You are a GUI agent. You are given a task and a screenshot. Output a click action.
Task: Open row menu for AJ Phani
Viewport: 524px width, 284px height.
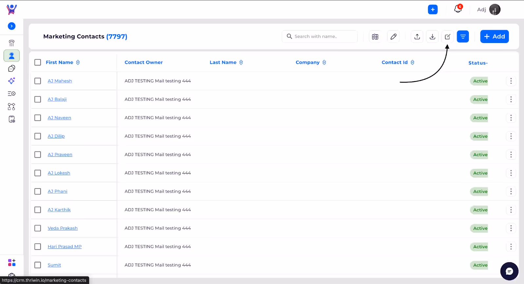tap(511, 191)
